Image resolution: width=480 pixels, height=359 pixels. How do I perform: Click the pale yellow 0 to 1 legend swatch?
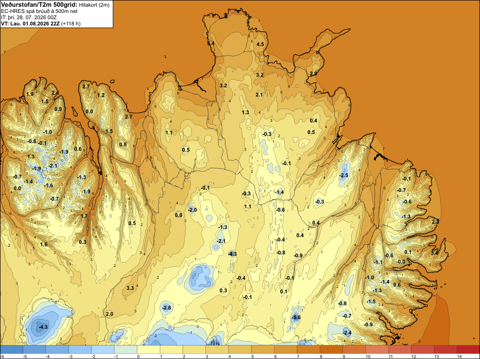pos(148,349)
